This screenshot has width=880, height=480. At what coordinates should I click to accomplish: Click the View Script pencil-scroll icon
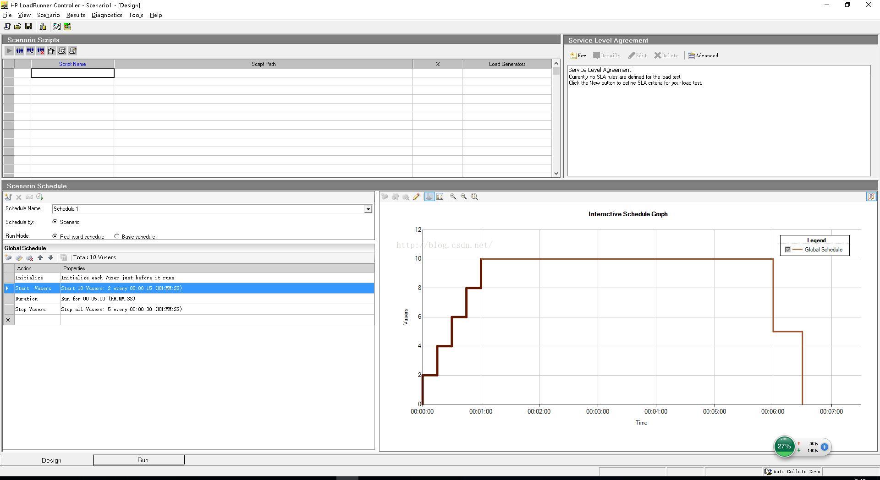click(x=72, y=51)
